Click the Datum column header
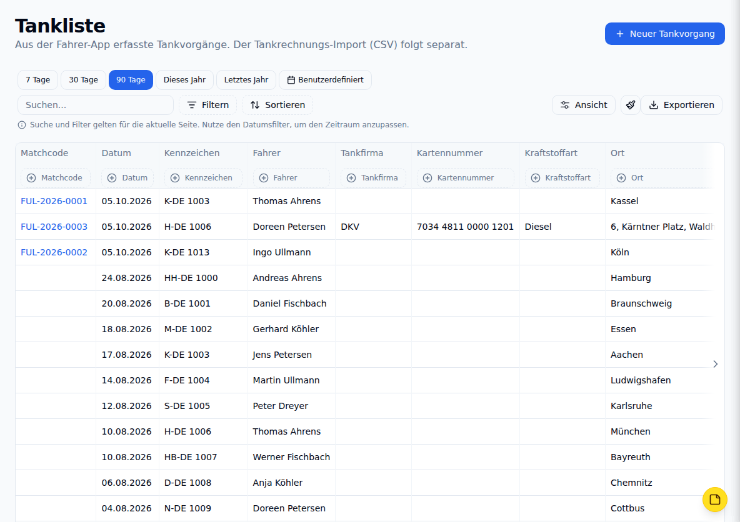This screenshot has height=522, width=740. [x=116, y=153]
